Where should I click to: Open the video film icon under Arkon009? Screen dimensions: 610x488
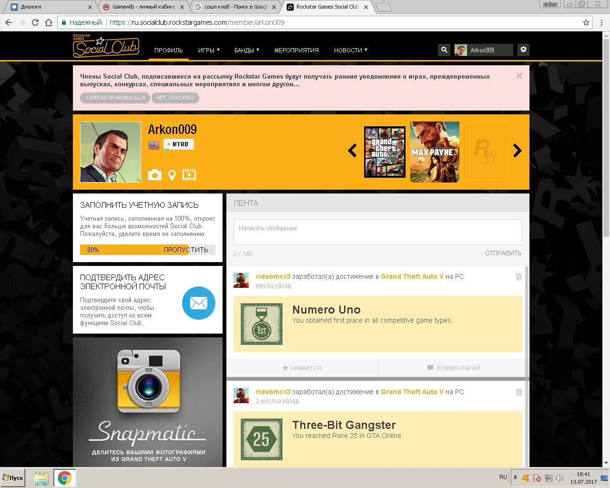pos(189,175)
